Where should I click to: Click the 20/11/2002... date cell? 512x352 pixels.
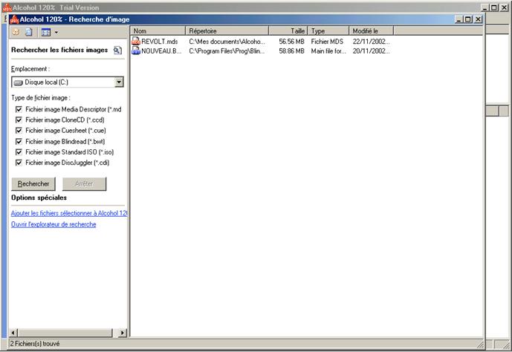point(372,51)
